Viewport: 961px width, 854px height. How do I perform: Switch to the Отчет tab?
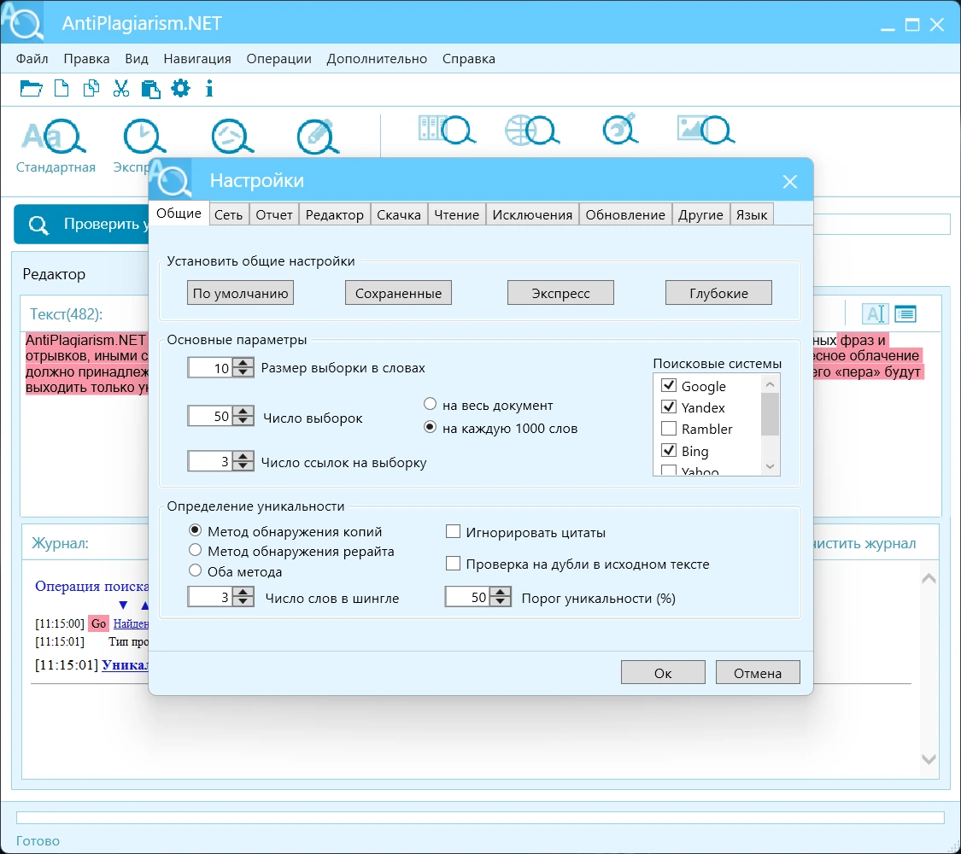click(274, 215)
